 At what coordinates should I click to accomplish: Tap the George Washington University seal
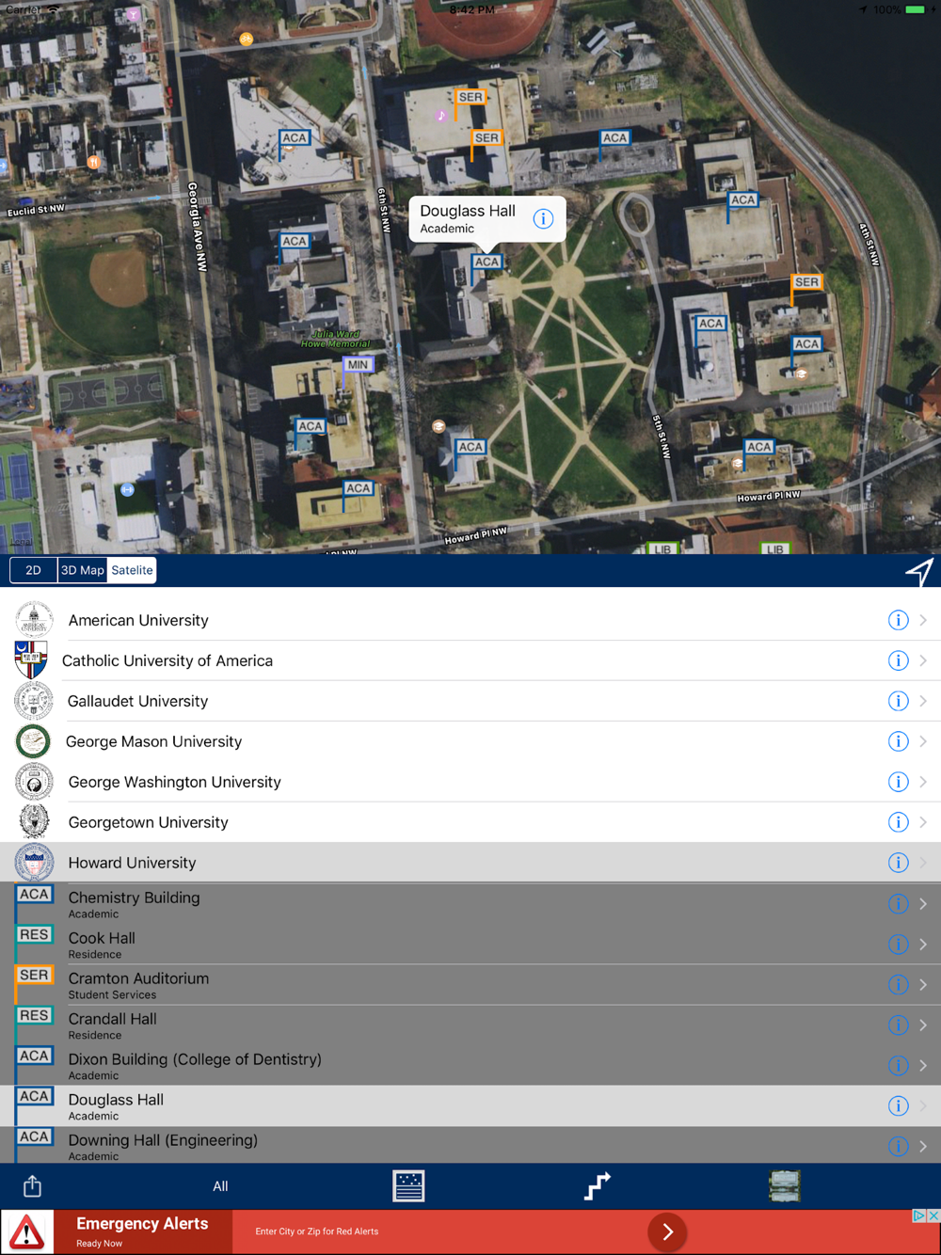point(34,782)
